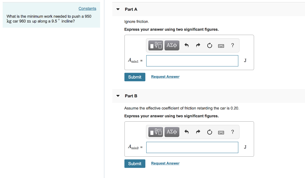Request Answer link for Part B
The width and height of the screenshot is (305, 178).
[x=165, y=163]
